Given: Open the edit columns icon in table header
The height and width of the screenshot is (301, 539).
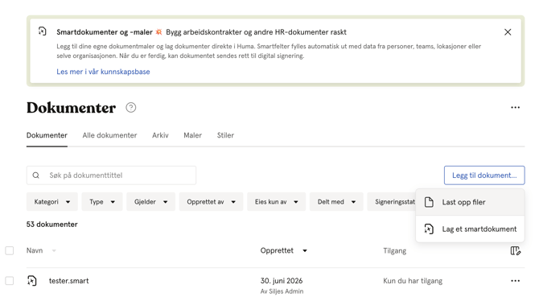Looking at the screenshot, I should [x=516, y=251].
